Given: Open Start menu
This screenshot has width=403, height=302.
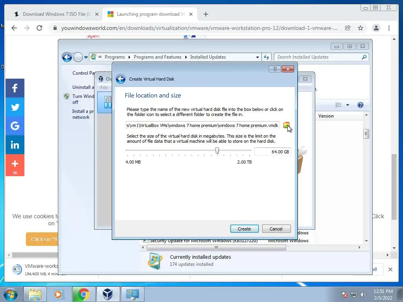Looking at the screenshot, I should [x=11, y=294].
